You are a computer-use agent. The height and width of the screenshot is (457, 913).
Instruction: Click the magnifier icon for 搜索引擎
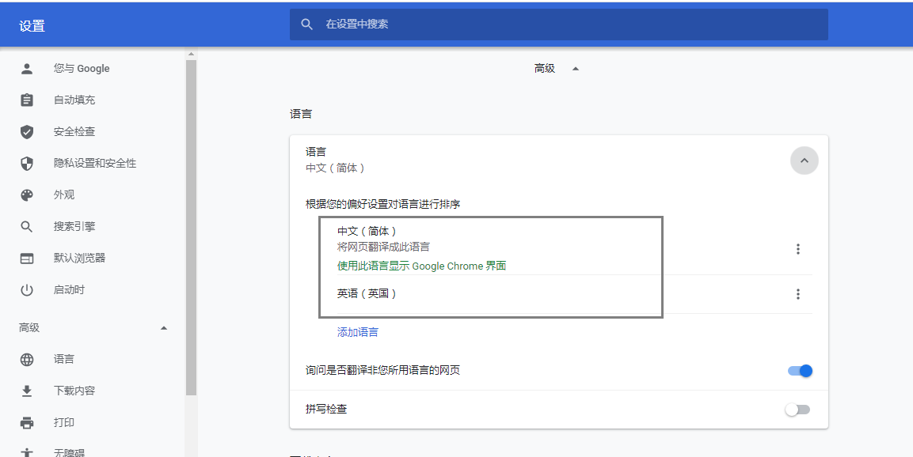click(x=27, y=227)
